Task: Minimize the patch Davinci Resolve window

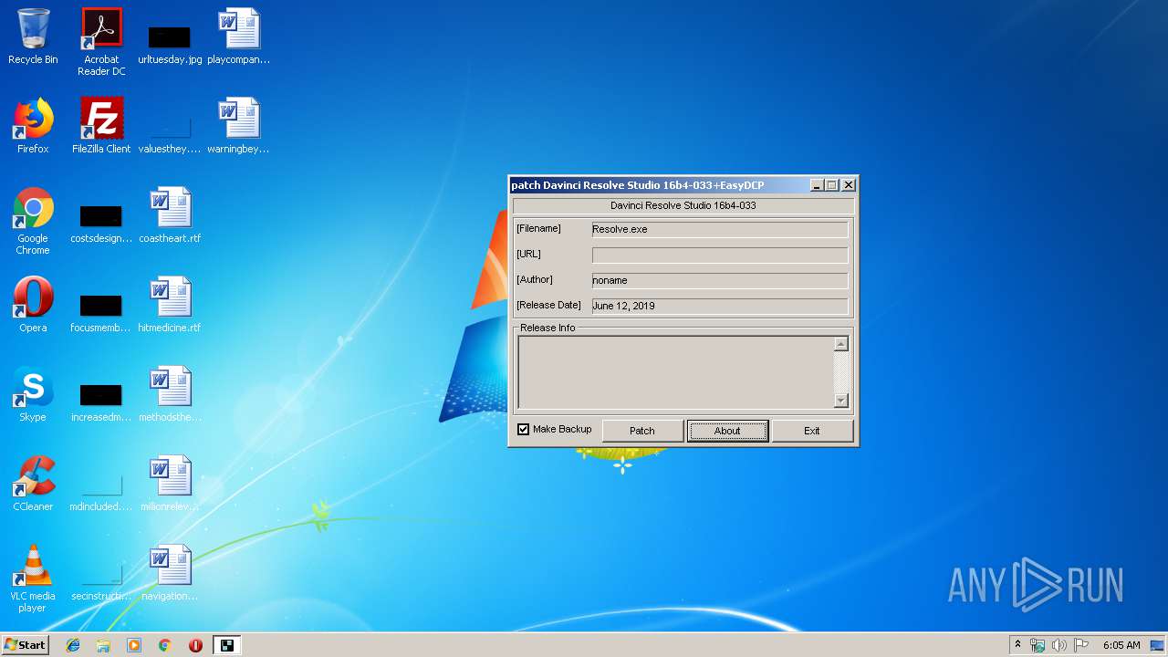Action: coord(817,185)
